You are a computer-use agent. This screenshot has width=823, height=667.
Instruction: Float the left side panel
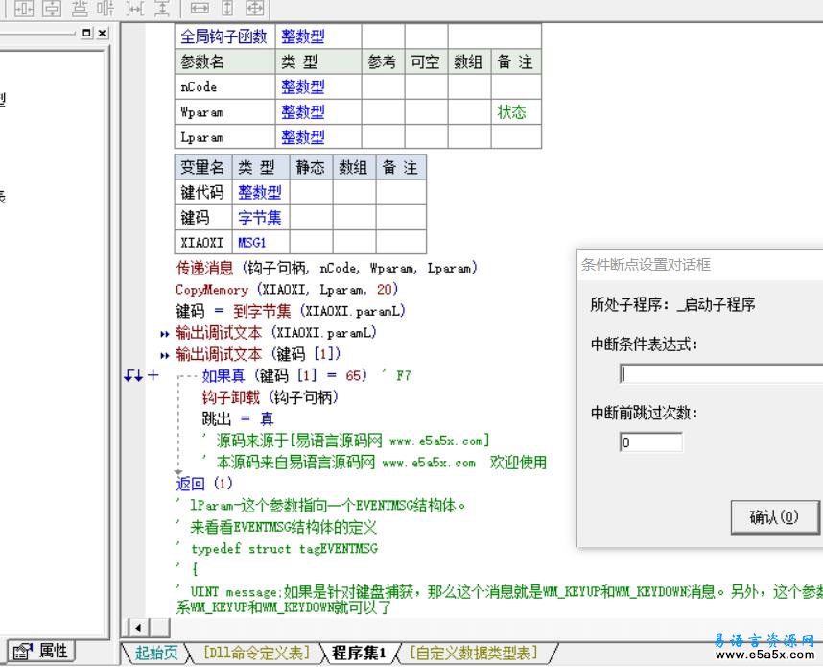[x=87, y=33]
